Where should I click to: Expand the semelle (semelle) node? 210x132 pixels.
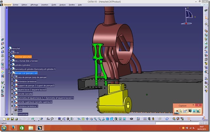point(12,94)
